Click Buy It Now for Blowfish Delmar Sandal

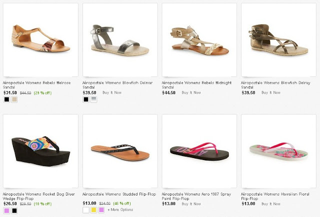112,92
